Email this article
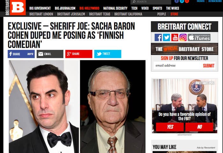223x153 pixels. pyautogui.click(x=50, y=54)
